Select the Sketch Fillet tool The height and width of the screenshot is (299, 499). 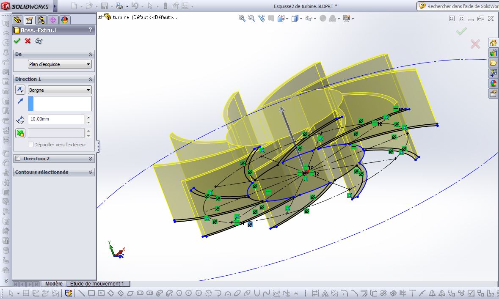click(x=345, y=293)
